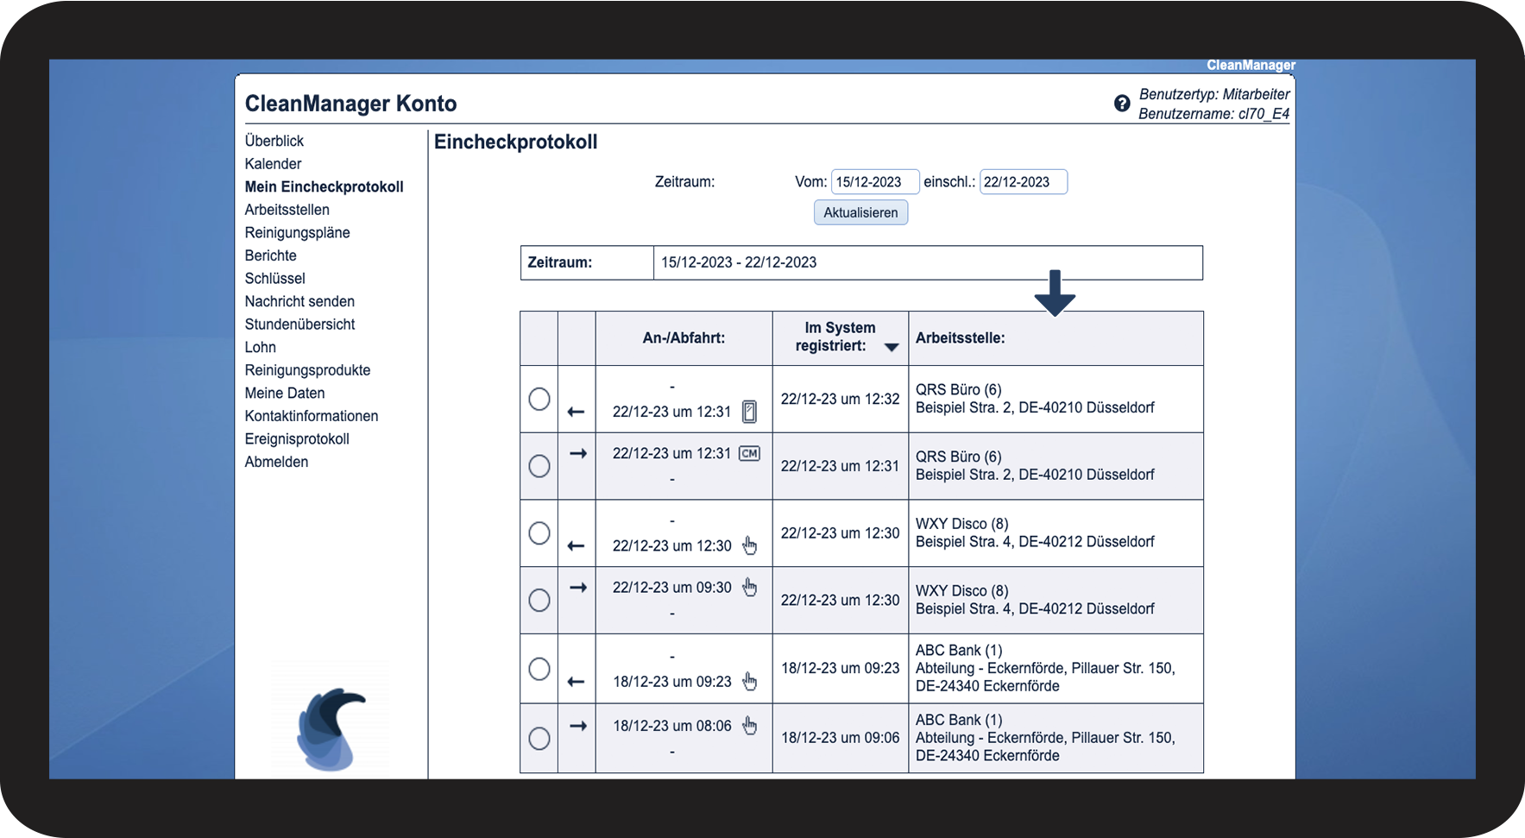
Task: Click the phone icon beside 22/12-23 12:31 departure
Action: click(749, 412)
